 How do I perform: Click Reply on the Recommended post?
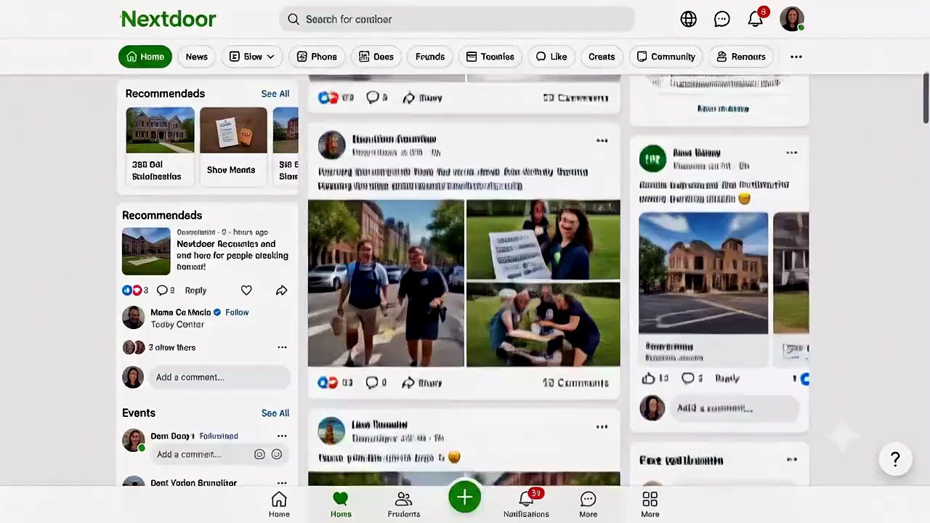195,291
